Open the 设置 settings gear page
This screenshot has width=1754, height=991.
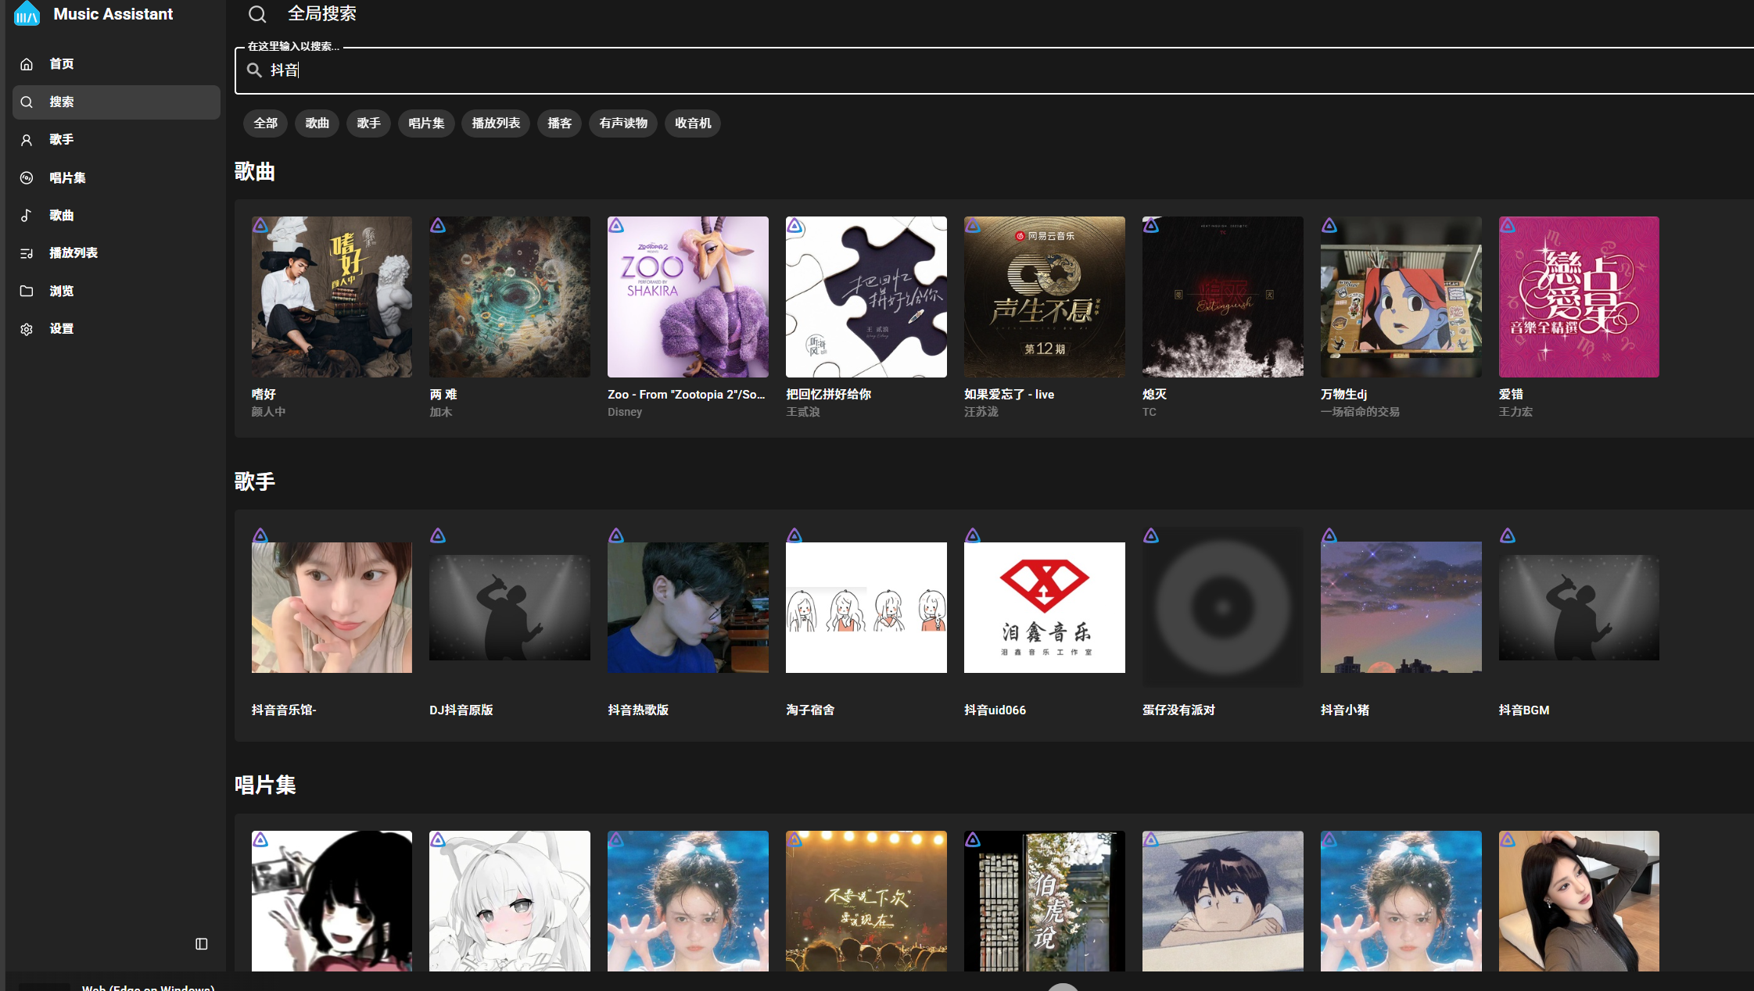tap(61, 329)
